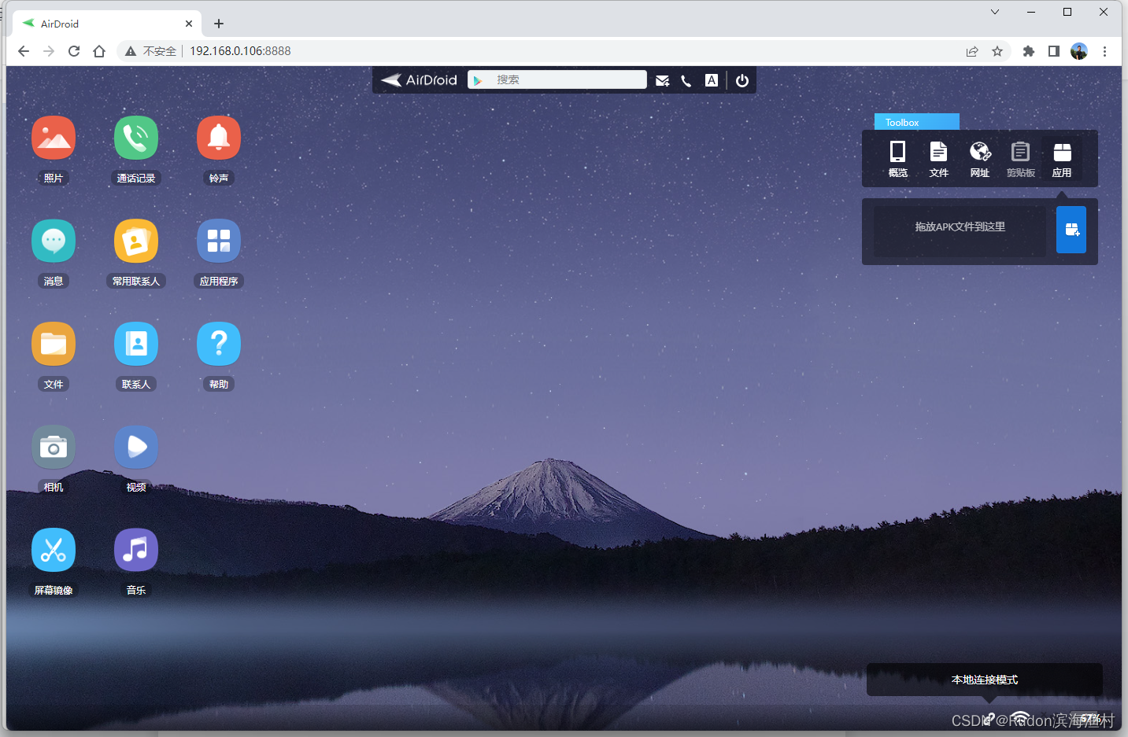Click the 拖放APK文件到这里 drop area

[x=960, y=231]
